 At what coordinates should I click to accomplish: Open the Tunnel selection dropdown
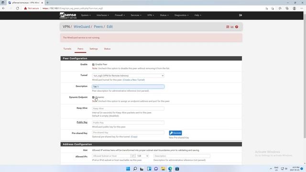coord(128,75)
